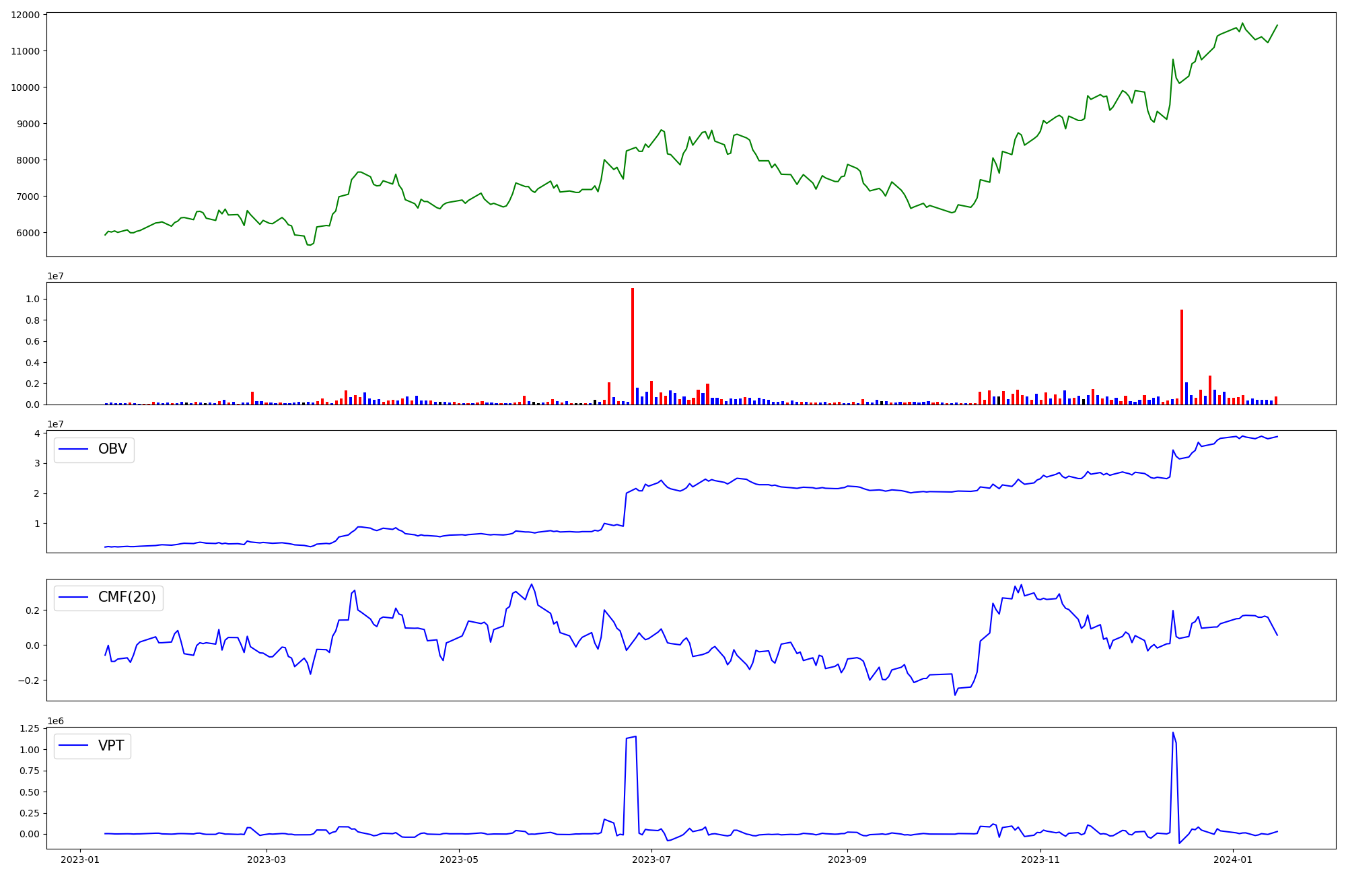Select the 1.25 VPT axis tick
This screenshot has width=1346, height=875.
point(29,728)
